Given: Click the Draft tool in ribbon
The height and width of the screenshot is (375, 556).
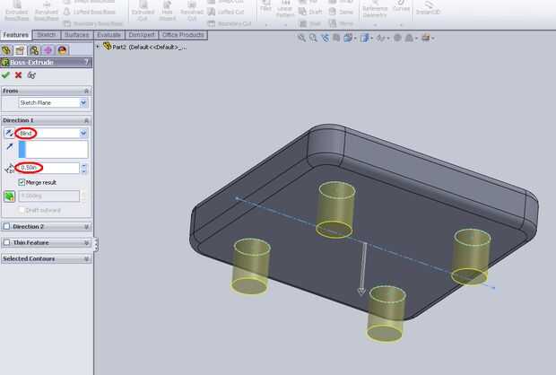Looking at the screenshot, I should pos(310,12).
